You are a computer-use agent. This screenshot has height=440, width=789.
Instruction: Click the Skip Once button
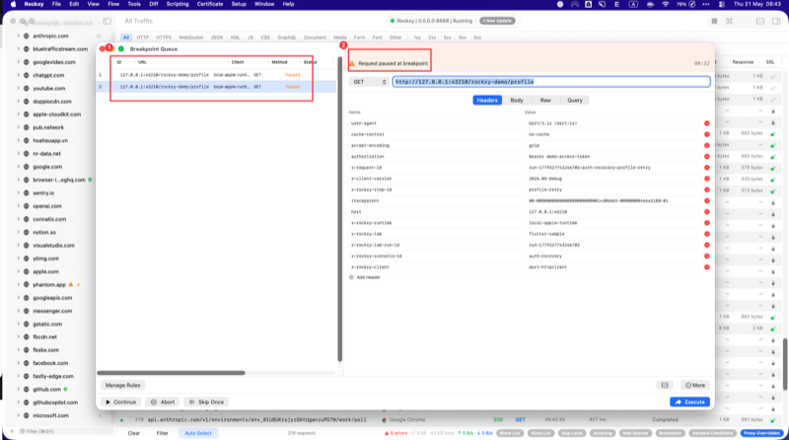click(206, 402)
